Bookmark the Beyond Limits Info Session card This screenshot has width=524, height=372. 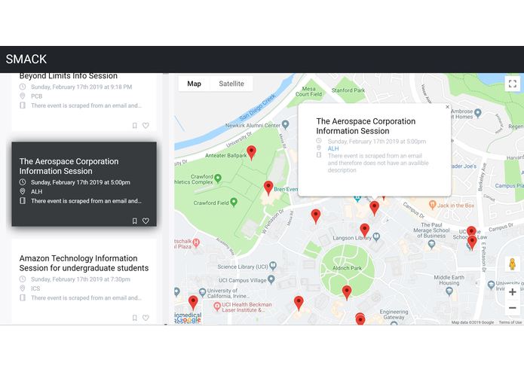coord(135,126)
